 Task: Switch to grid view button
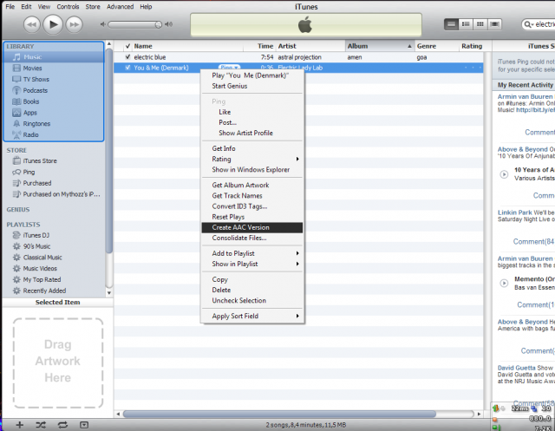point(480,24)
